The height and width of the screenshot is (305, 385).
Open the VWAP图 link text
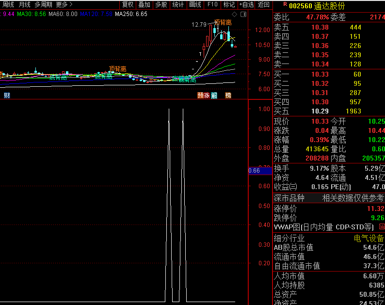tap(323, 227)
